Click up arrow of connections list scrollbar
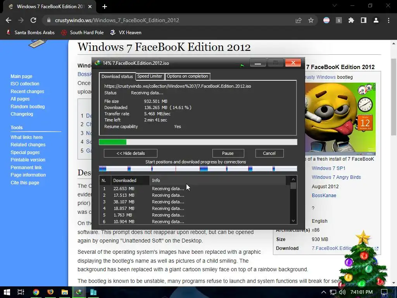397x298 pixels. coord(293,179)
